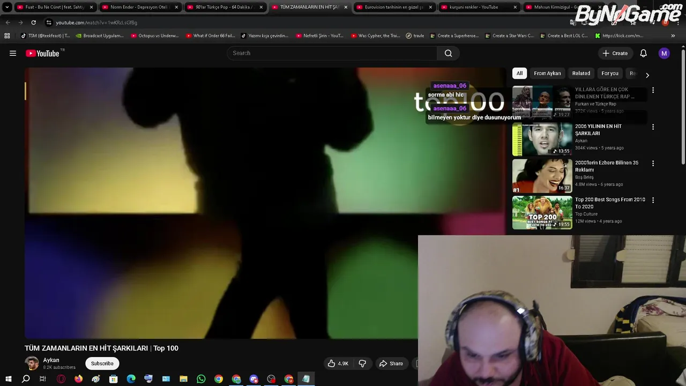Screen dimensions: 686x386
Task: Open Octopus vs Underw... bookmark
Action: click(154, 36)
